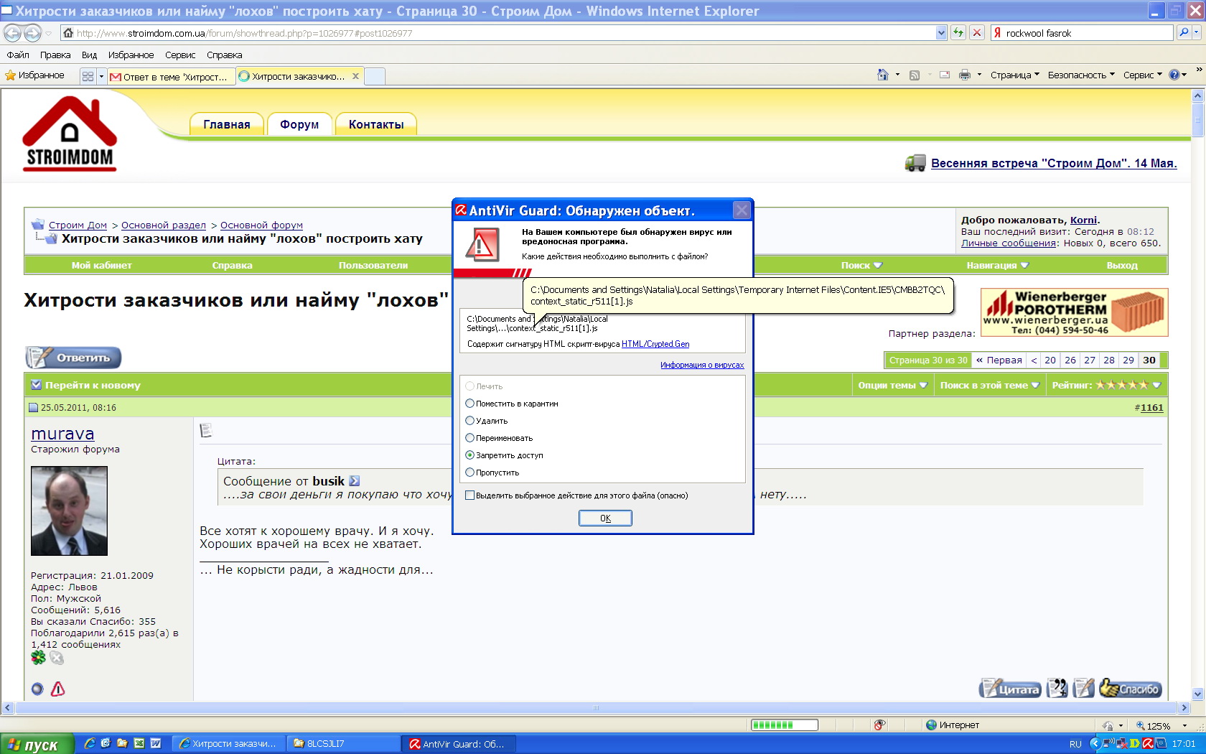Click the Цитата quote icon button
This screenshot has height=754, width=1206.
pyautogui.click(x=1010, y=688)
